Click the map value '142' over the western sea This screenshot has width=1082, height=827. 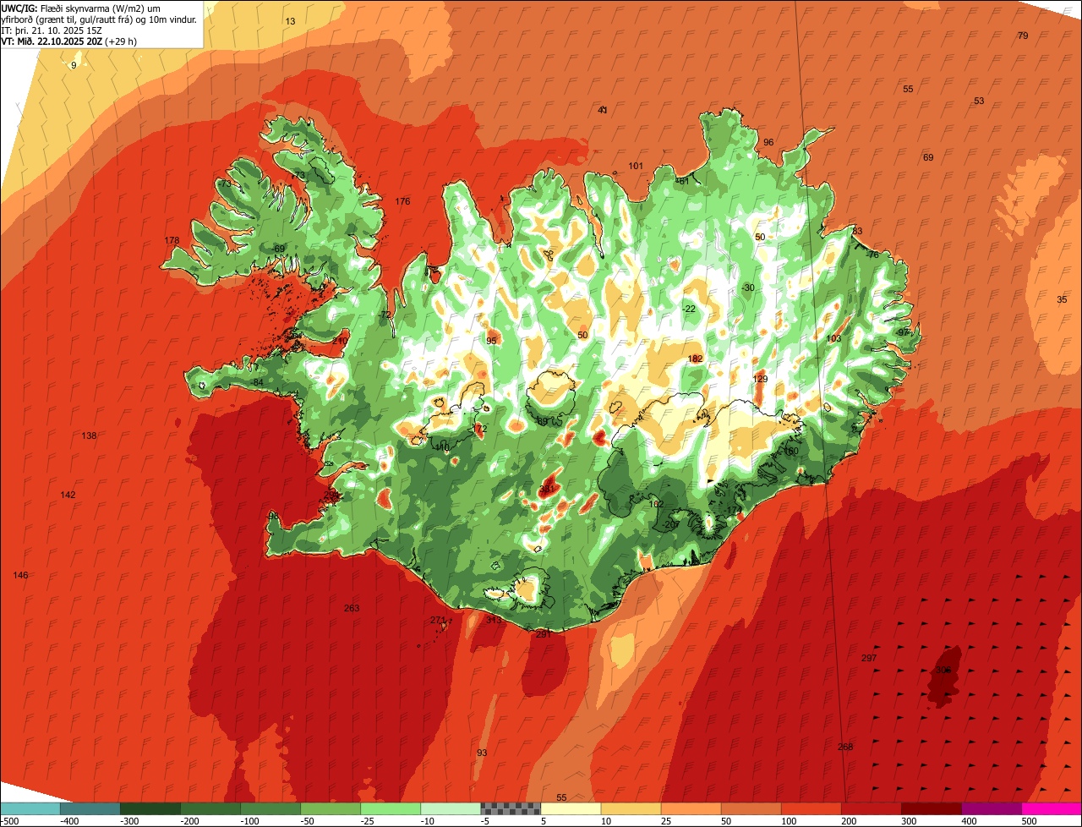(68, 495)
